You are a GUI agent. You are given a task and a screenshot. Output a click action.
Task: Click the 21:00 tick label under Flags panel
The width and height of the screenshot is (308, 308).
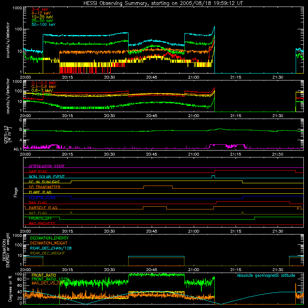coord(194,231)
